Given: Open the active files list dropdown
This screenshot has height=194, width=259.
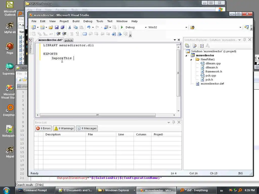Looking at the screenshot, I should 175,40.
